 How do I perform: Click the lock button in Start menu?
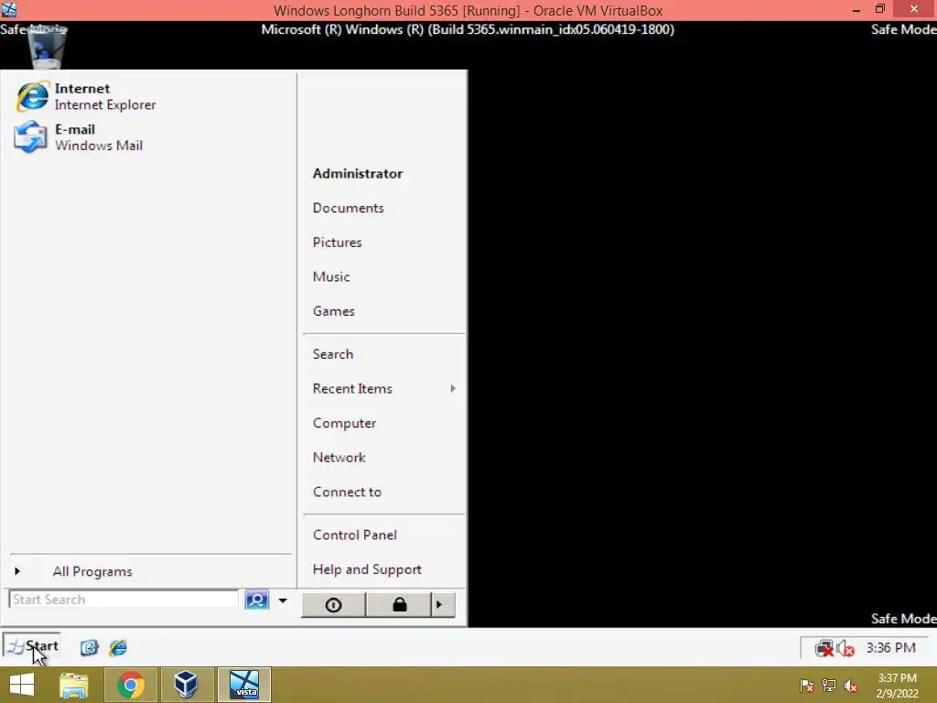[x=399, y=605]
